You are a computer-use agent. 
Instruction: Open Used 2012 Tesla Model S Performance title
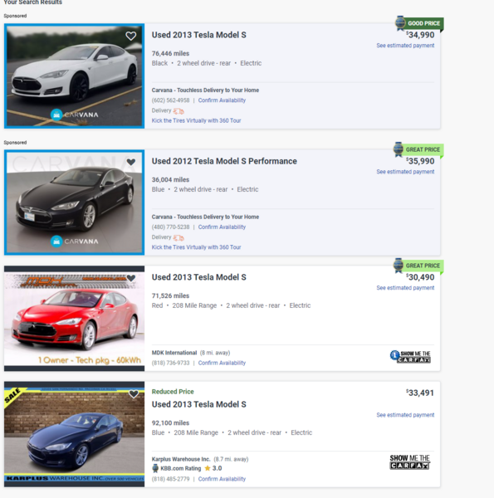coord(224,161)
